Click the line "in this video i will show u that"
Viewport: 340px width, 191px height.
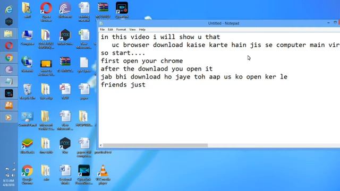click(160, 37)
